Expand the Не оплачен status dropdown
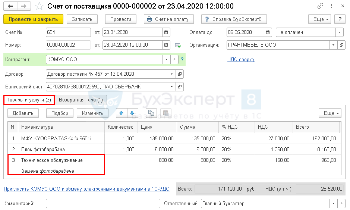Image resolution: width=350 pixels, height=210 pixels. (339, 32)
